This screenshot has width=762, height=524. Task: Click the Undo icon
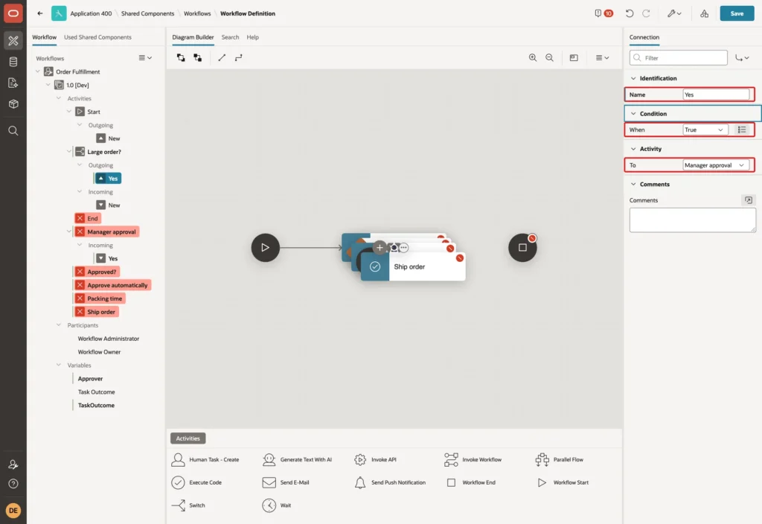coord(630,13)
